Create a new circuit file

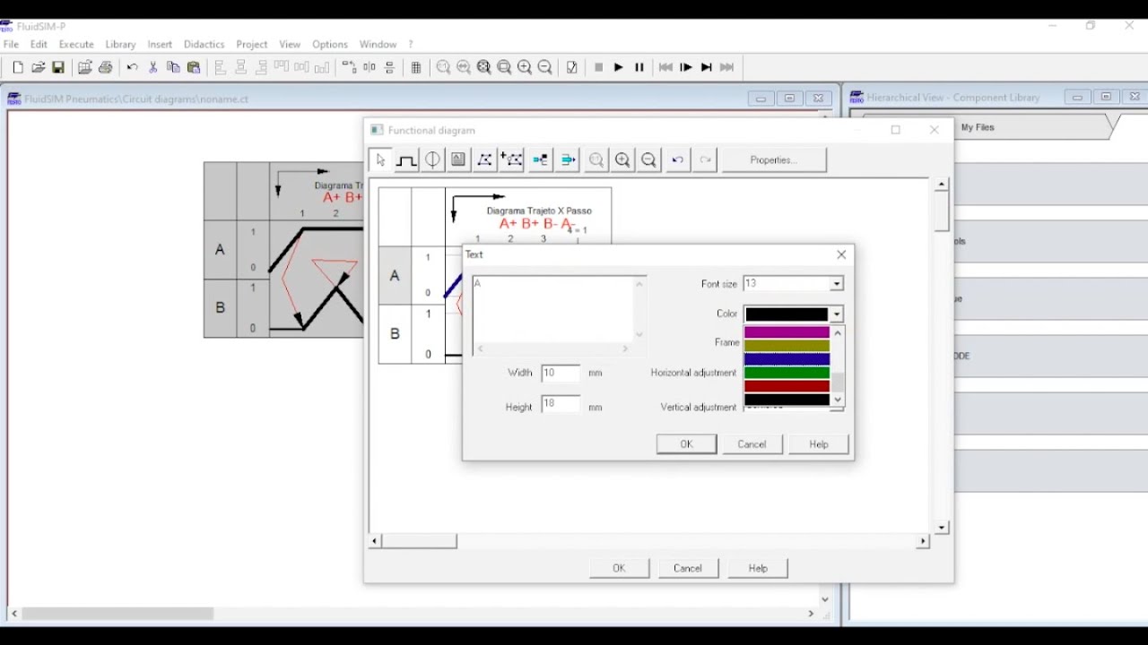(18, 67)
